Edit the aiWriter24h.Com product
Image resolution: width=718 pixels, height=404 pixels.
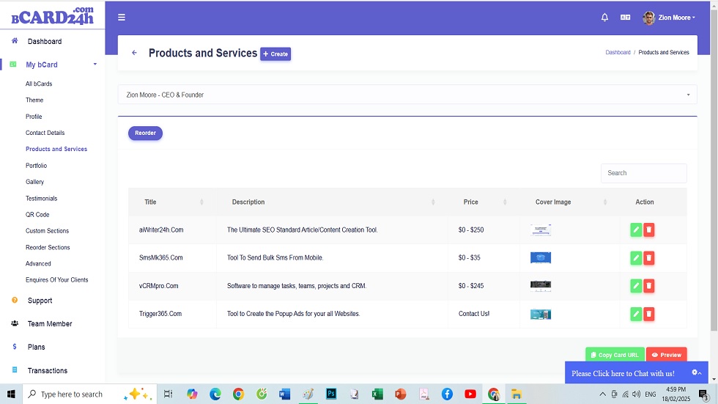pos(635,230)
